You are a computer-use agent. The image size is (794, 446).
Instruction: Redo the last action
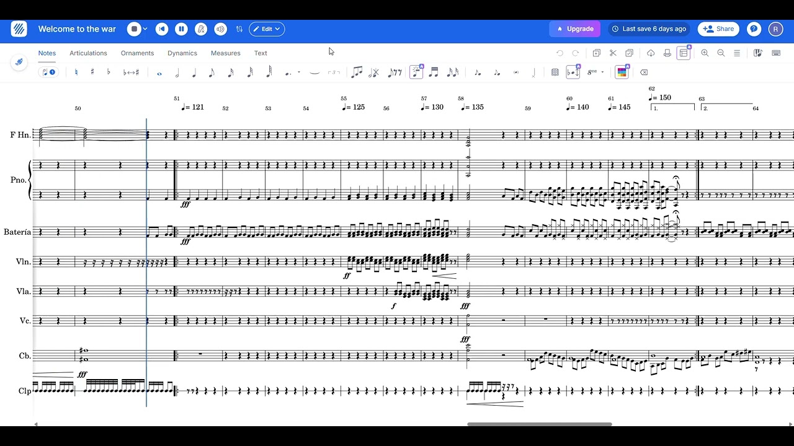click(x=576, y=53)
